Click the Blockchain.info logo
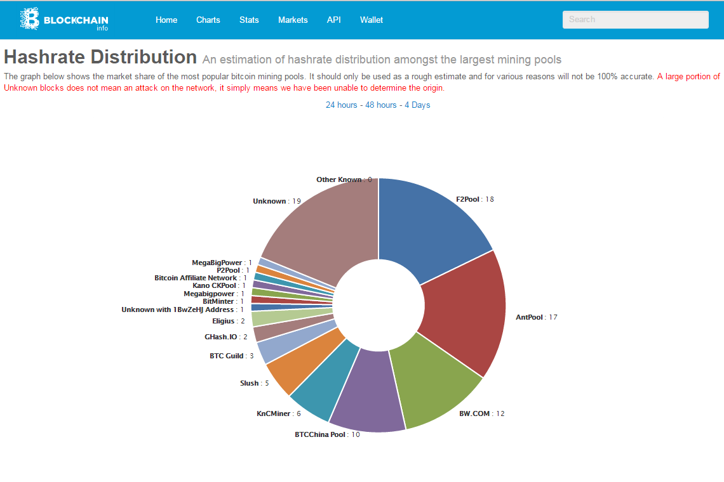Screen dimensions: 724x482 click(x=64, y=20)
